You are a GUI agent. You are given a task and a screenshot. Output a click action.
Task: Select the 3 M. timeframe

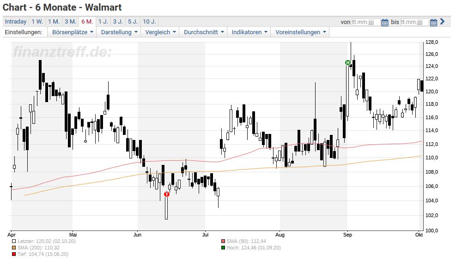click(x=70, y=22)
